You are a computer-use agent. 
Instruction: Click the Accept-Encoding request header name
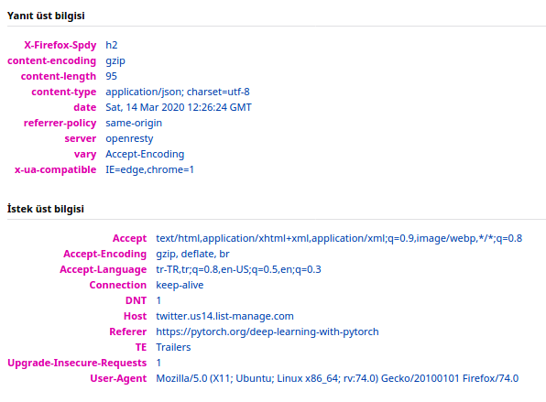[104, 254]
